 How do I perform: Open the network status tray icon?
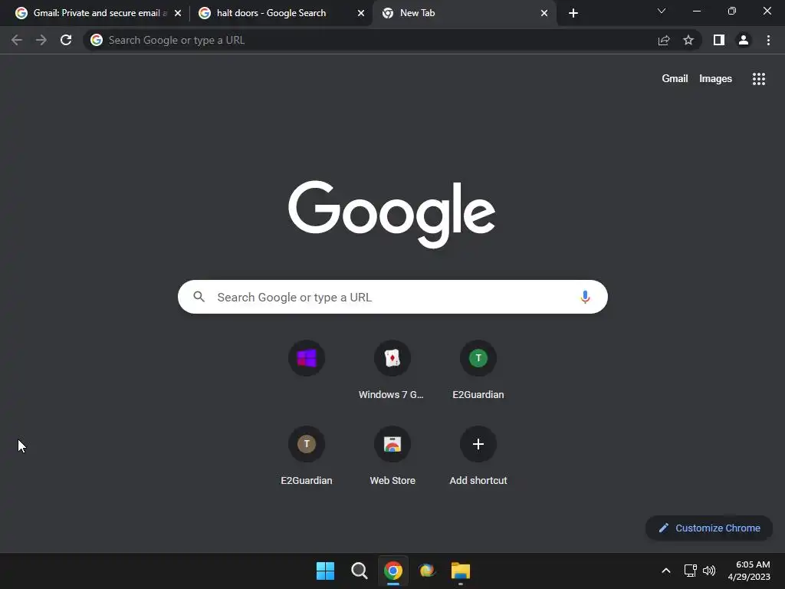[x=691, y=571]
